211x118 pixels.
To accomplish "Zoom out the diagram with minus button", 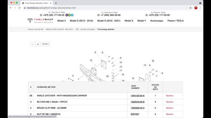I will click(32, 44).
